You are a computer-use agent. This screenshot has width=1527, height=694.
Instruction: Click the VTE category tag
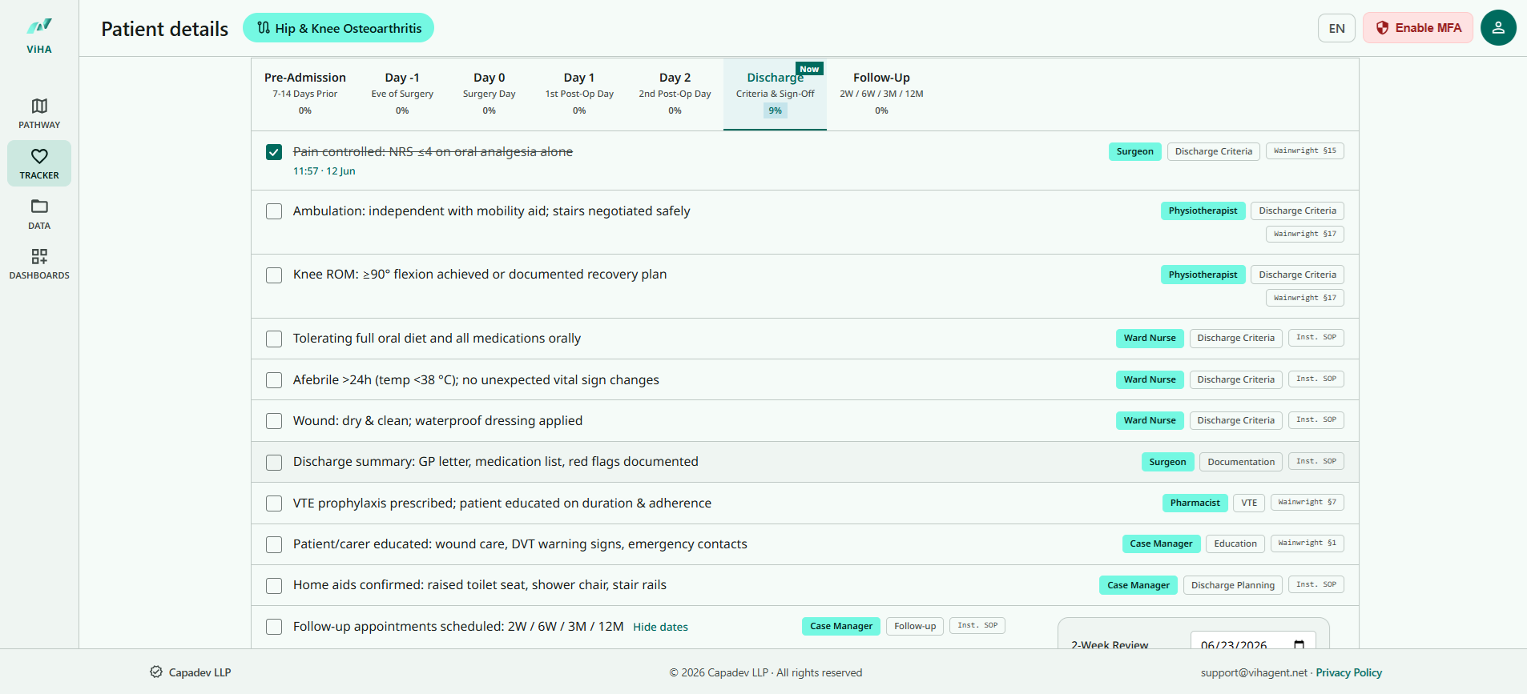[1249, 503]
